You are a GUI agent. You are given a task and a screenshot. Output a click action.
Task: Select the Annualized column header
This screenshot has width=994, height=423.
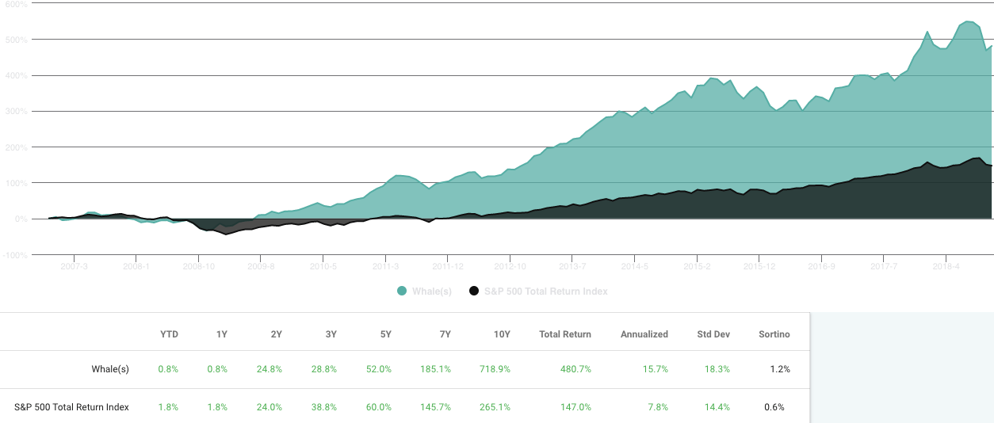coord(644,334)
